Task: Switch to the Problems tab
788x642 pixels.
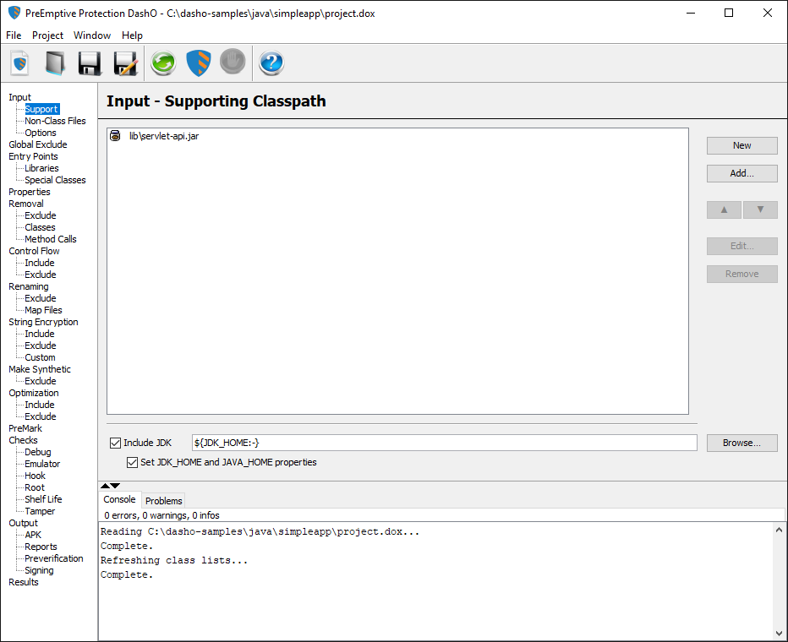Action: click(x=164, y=500)
